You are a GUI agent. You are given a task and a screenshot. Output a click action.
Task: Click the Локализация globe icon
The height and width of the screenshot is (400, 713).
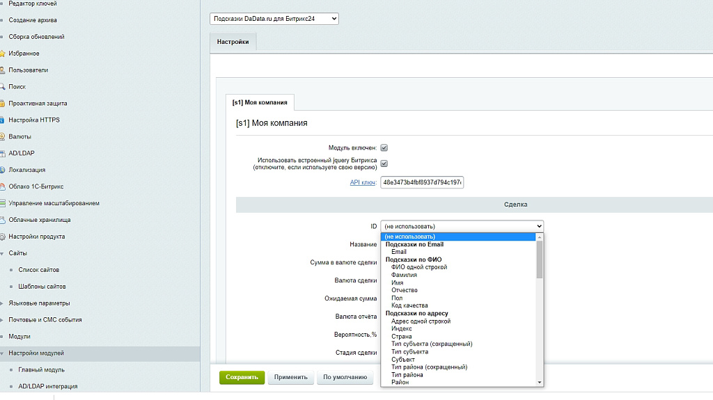click(3, 170)
